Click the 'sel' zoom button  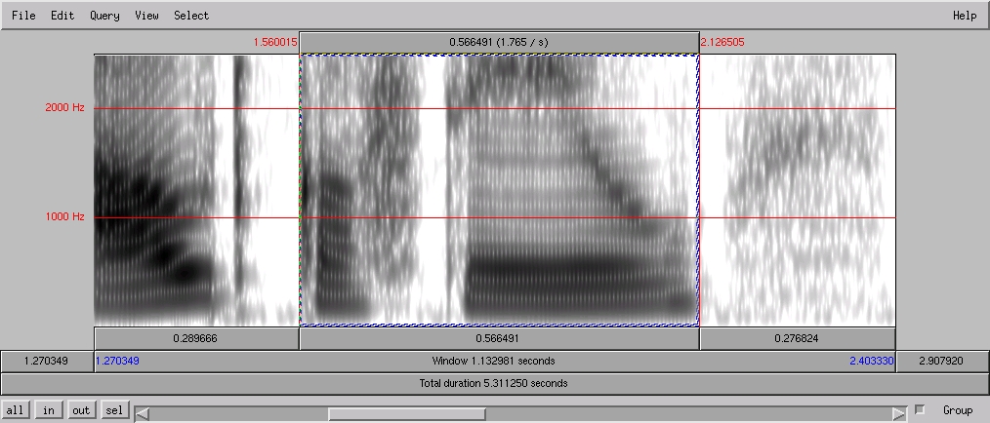[114, 410]
